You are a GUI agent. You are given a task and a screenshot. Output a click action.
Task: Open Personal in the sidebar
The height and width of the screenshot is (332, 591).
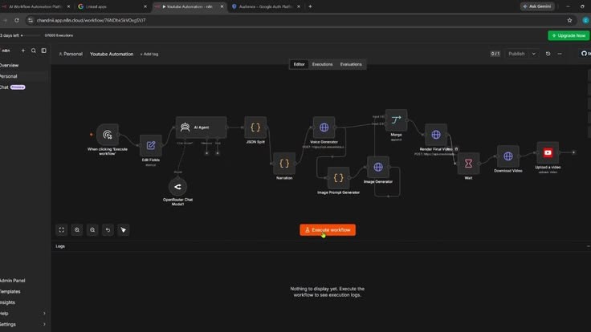point(23,76)
